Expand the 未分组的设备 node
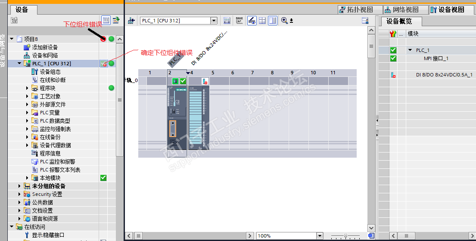The width and height of the screenshot is (476, 241). [20, 186]
